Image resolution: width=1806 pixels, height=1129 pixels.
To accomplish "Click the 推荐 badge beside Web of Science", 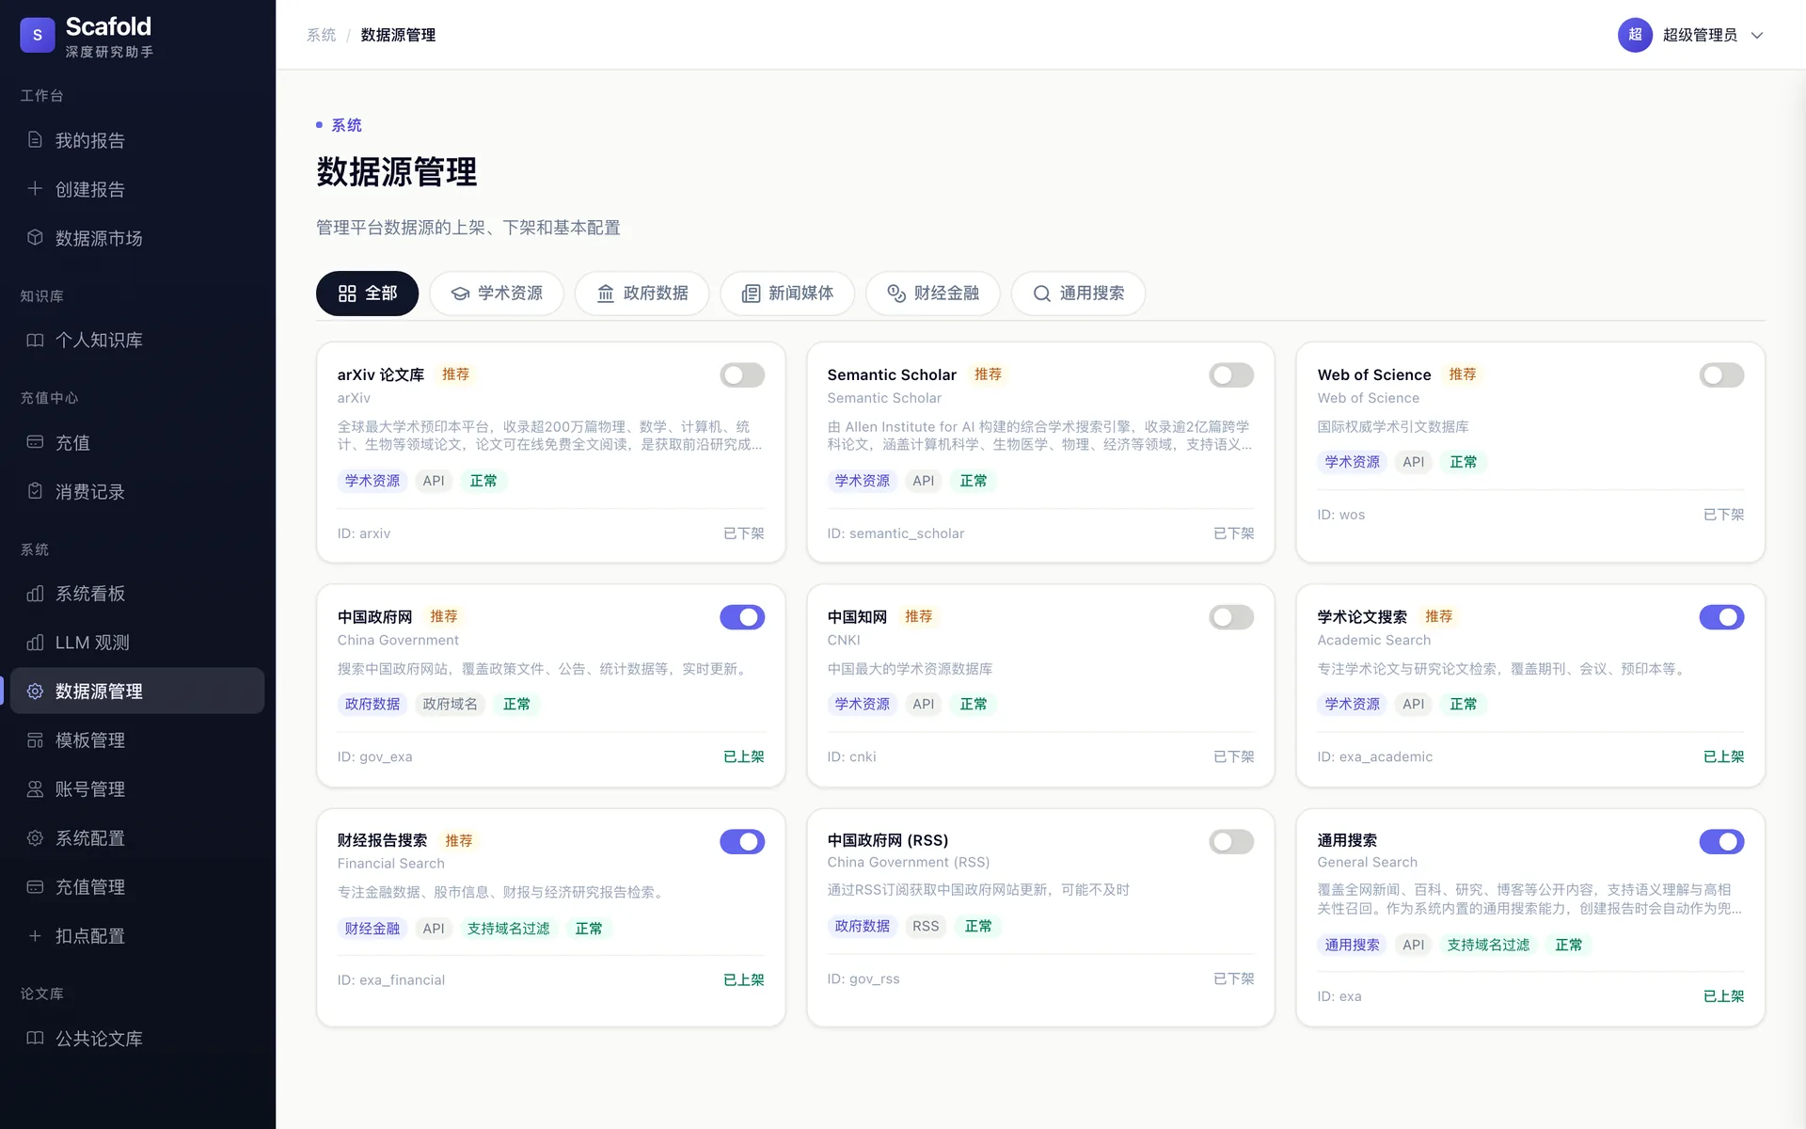I will (x=1462, y=374).
